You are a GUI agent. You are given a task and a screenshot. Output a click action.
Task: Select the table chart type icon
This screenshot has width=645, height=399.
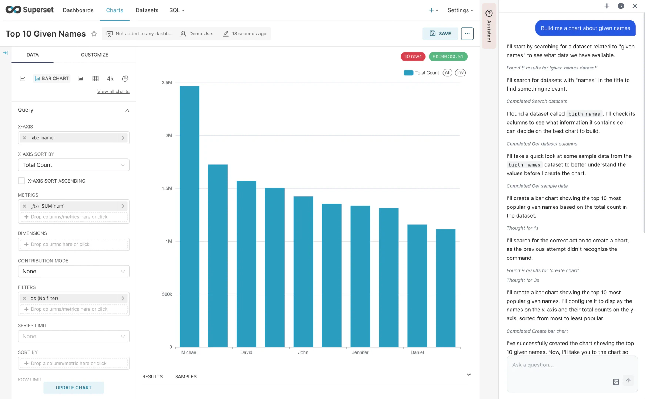point(96,79)
